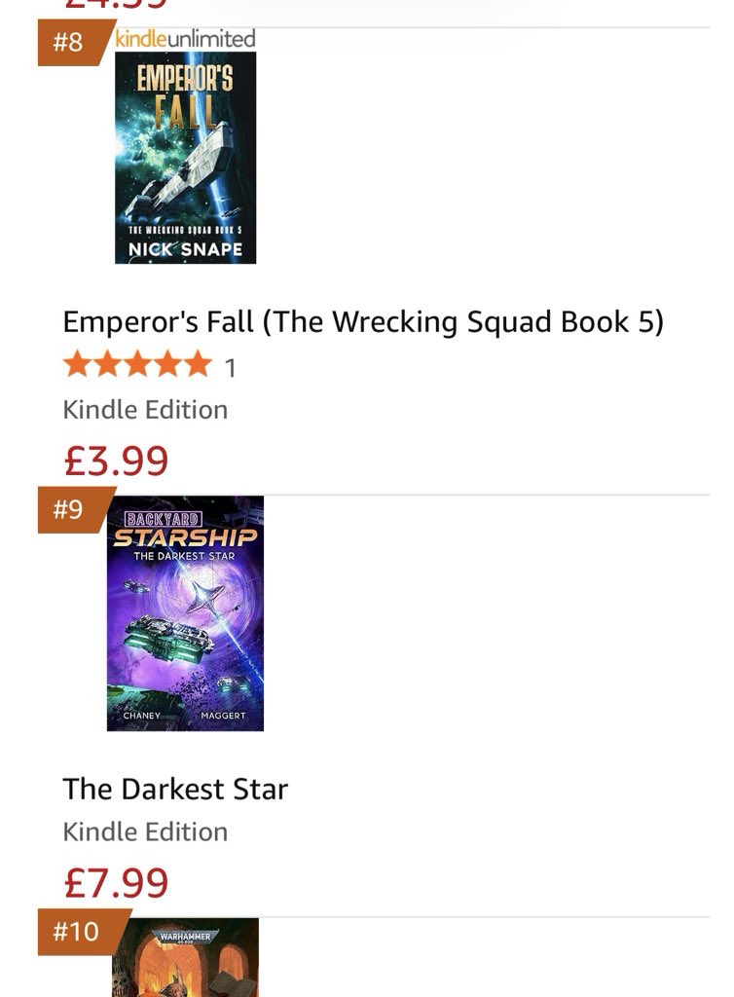Image resolution: width=734 pixels, height=997 pixels.
Task: Click the £3.99 price
Action: tap(116, 461)
